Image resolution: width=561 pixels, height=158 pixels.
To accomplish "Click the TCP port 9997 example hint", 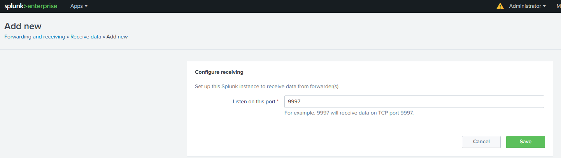I will click(349, 113).
